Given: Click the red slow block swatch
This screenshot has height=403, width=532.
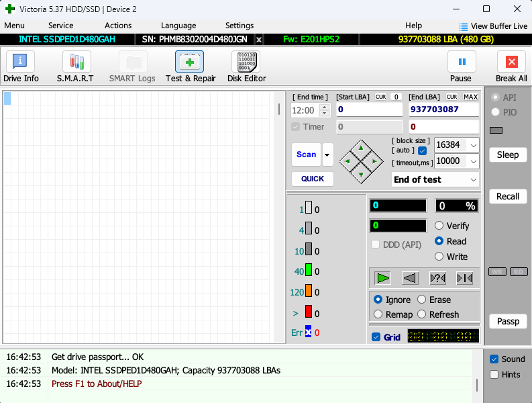Looking at the screenshot, I should click(309, 311).
